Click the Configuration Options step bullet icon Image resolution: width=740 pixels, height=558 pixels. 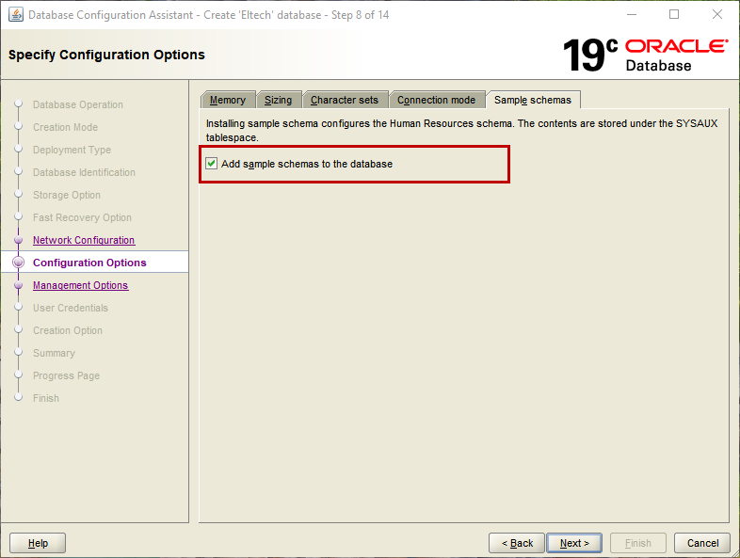click(x=19, y=263)
